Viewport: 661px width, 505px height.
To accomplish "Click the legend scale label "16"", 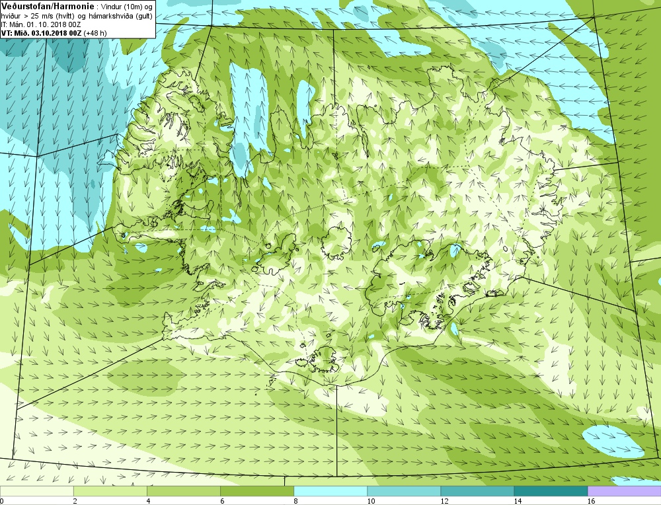I will [591, 501].
